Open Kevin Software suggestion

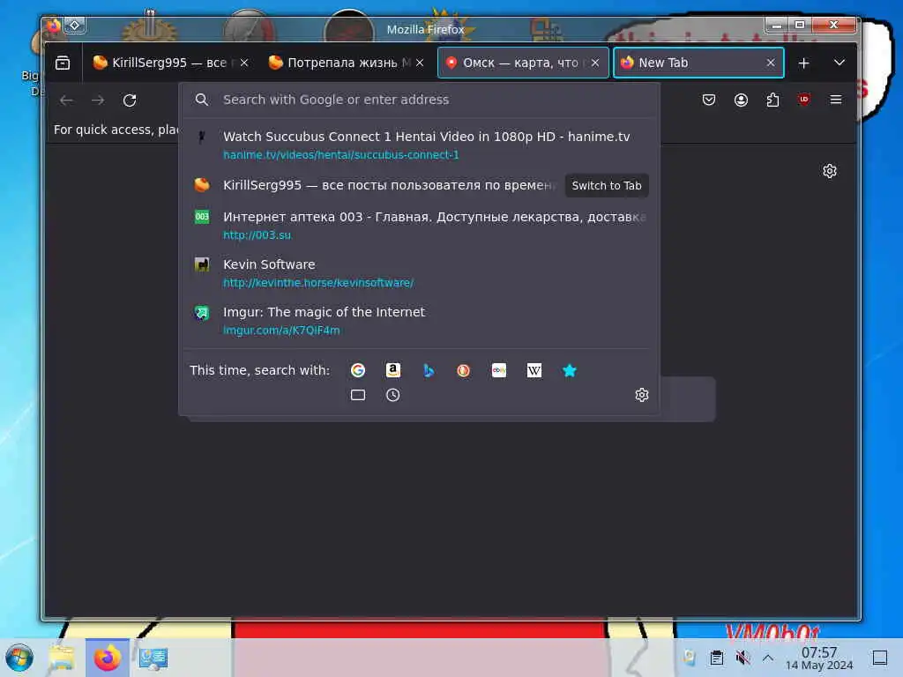tap(419, 273)
